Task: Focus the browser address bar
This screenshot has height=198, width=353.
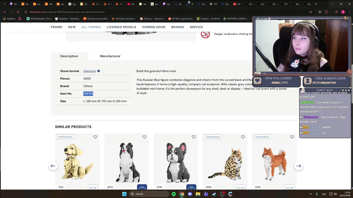Action: 165,12
